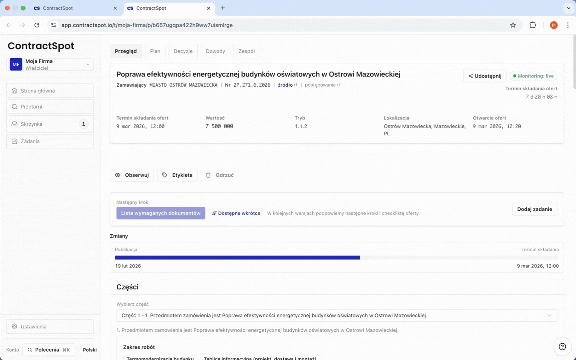Select the Przegląd tab
Screen dimensions: 576x360
coord(126,51)
